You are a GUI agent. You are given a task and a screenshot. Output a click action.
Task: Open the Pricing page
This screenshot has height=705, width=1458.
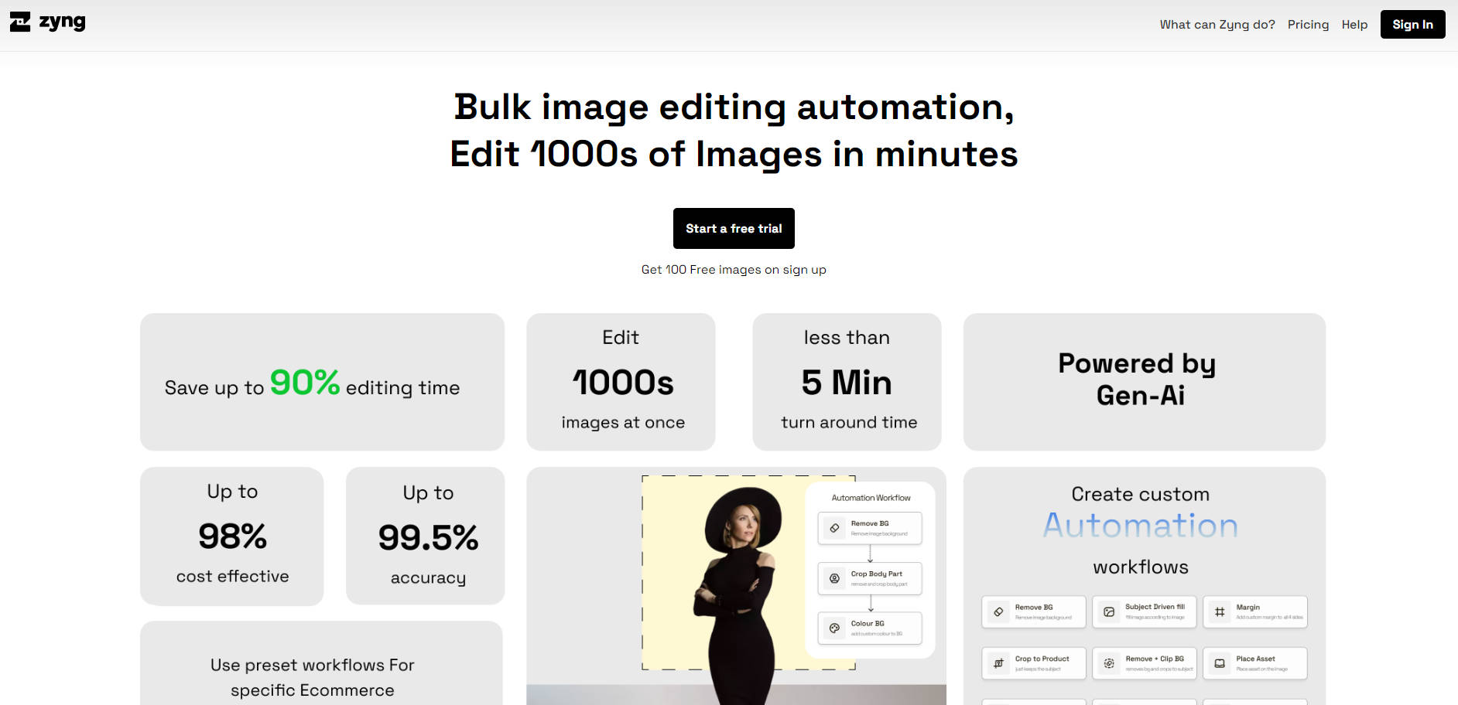click(x=1309, y=24)
